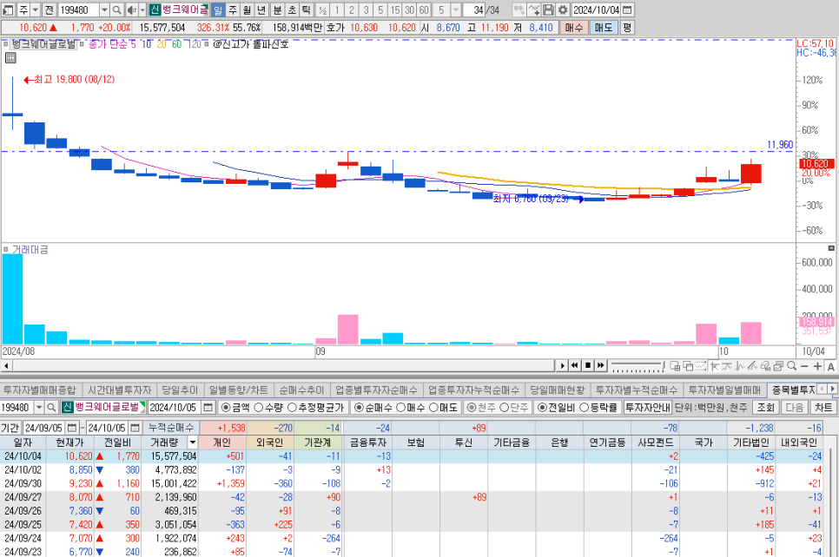Open the stock code 199480 dropdown arrow
The image size is (839, 557).
click(x=104, y=10)
